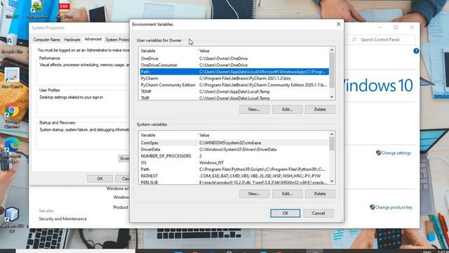Select the TEMP user variable row
449x253 pixels.
pos(234,91)
